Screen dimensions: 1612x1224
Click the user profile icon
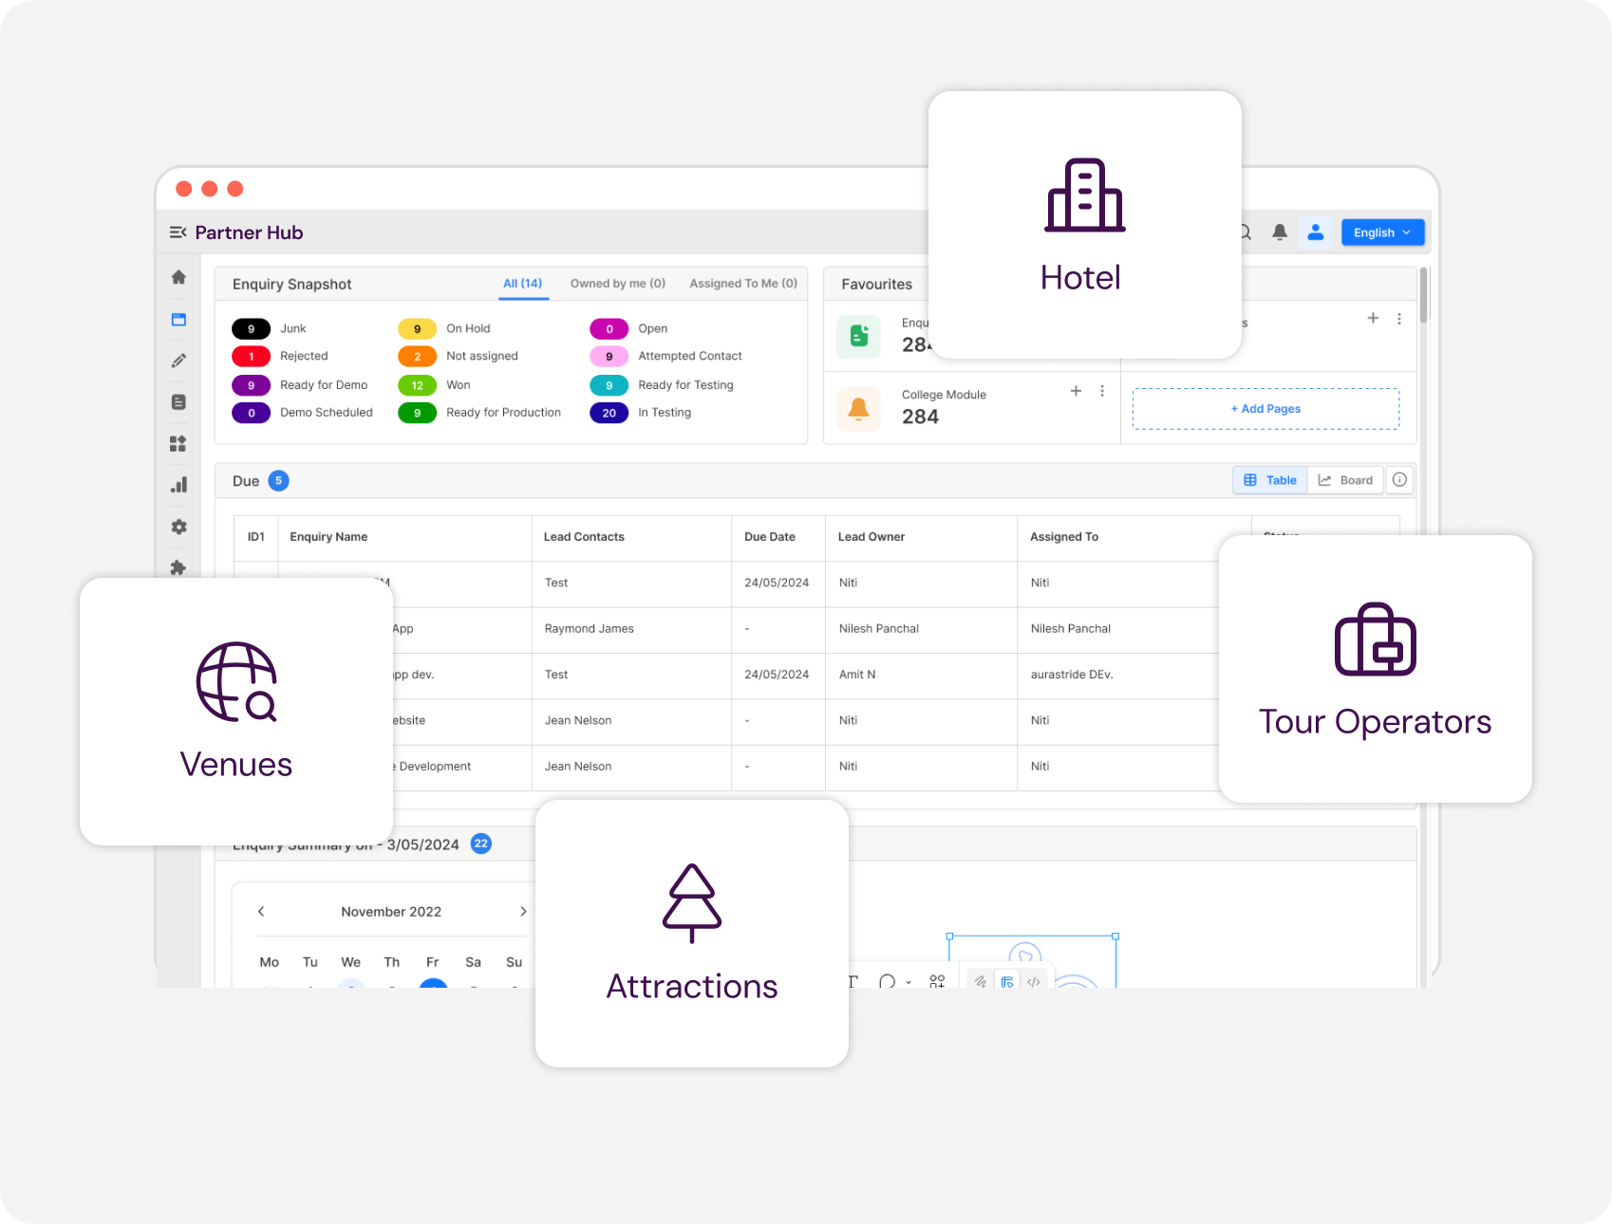coord(1315,232)
